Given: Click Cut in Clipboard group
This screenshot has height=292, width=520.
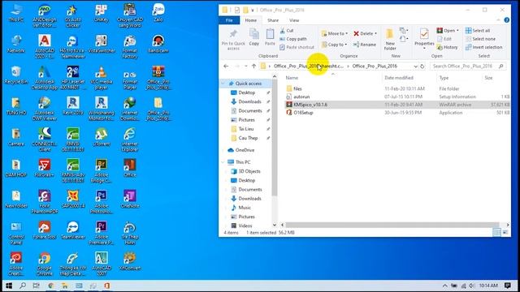Looking at the screenshot, I should coord(287,31).
